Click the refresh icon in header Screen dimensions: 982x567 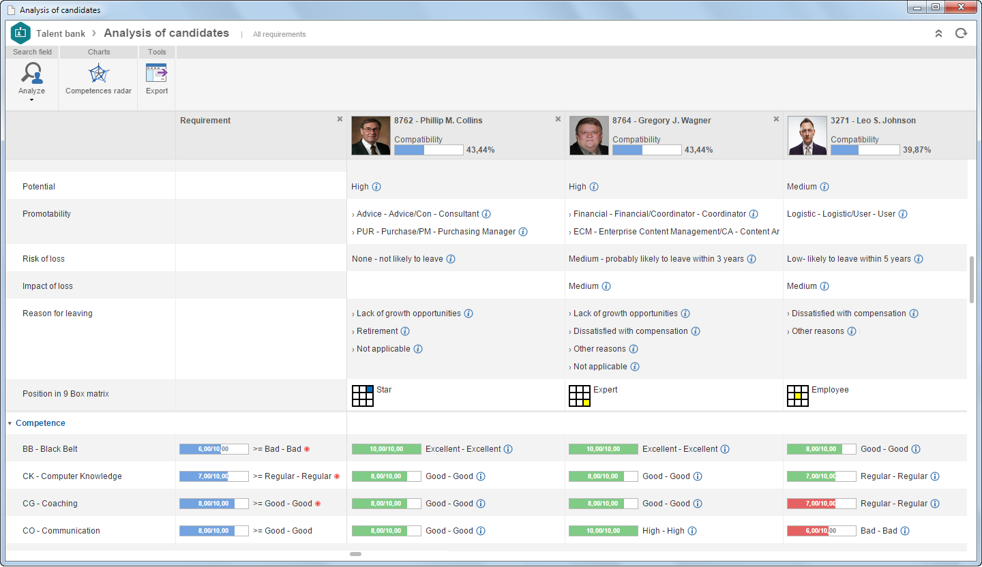click(961, 33)
